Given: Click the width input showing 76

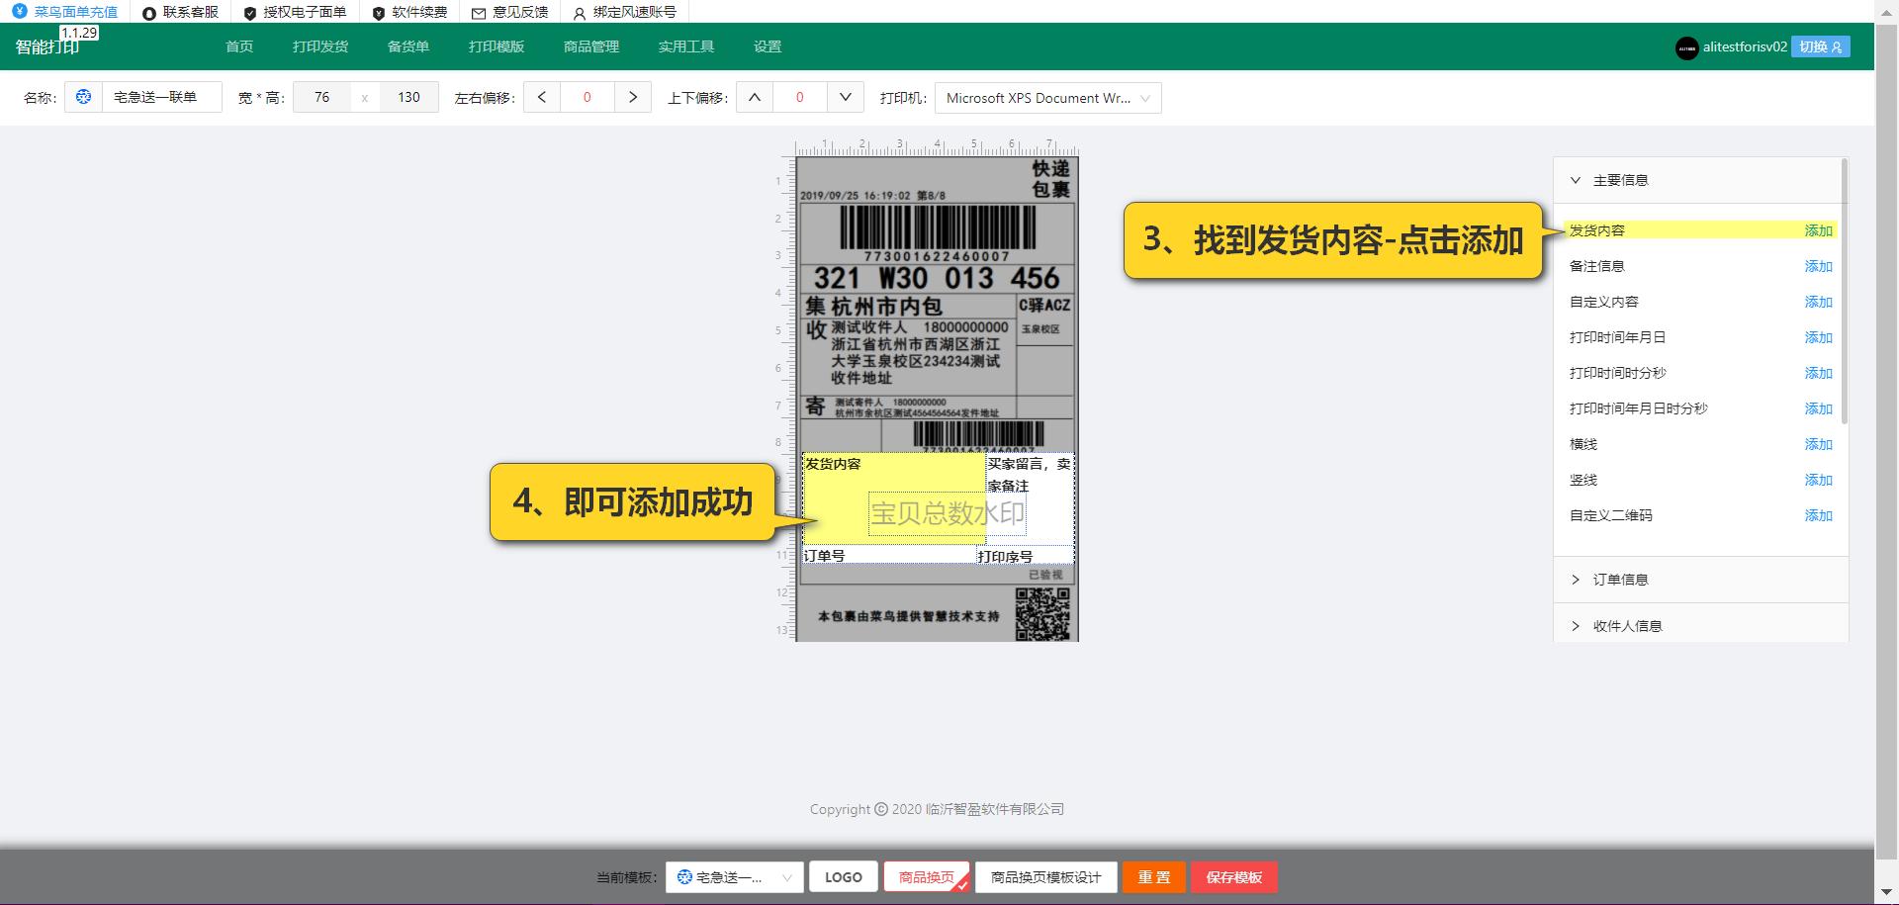Looking at the screenshot, I should pyautogui.click(x=320, y=97).
